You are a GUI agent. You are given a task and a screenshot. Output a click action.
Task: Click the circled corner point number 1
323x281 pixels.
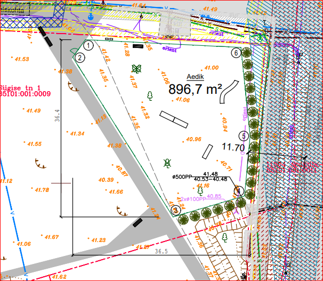pyautogui.click(x=89, y=46)
